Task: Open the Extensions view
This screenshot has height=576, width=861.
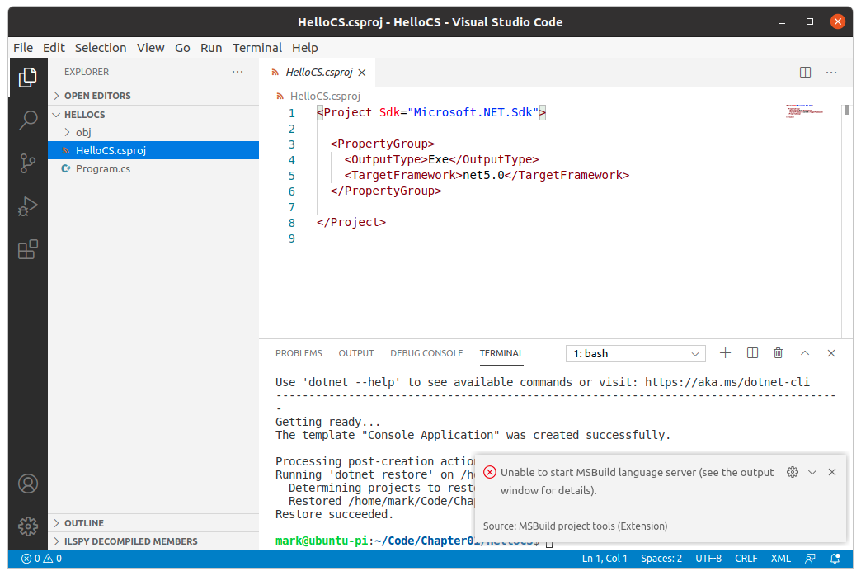Action: (x=28, y=249)
